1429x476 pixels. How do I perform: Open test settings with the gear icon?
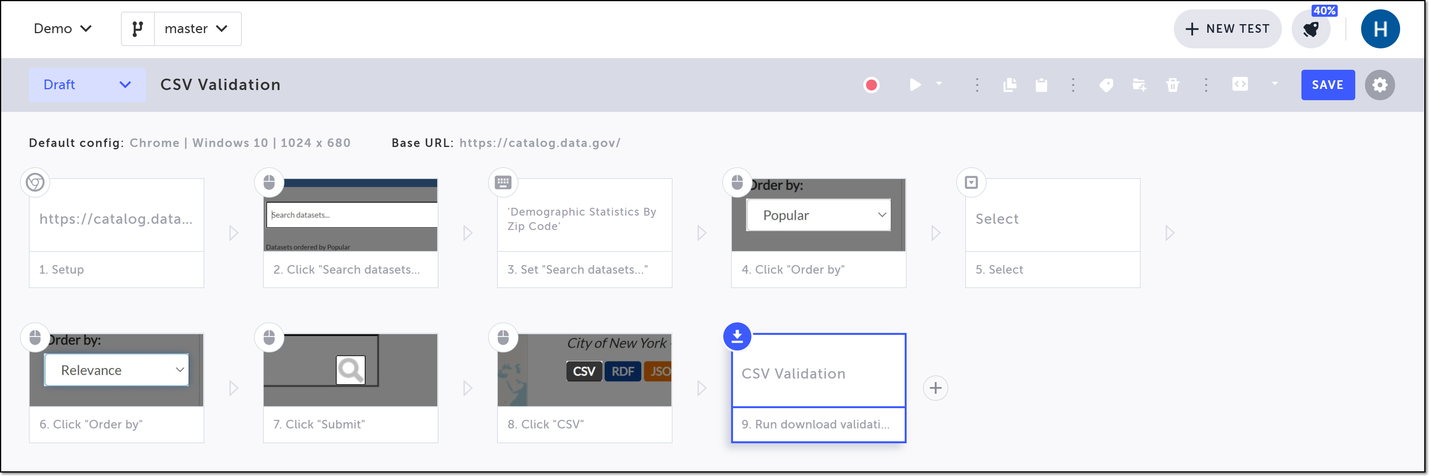point(1379,85)
